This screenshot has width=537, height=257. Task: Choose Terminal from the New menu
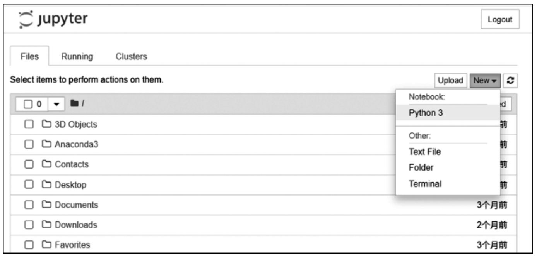point(425,184)
